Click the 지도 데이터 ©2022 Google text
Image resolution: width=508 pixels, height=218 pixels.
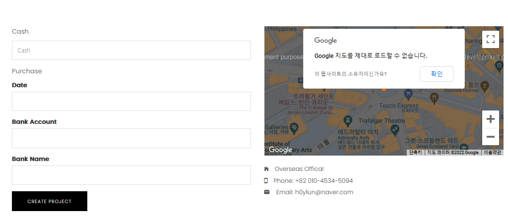[452, 152]
